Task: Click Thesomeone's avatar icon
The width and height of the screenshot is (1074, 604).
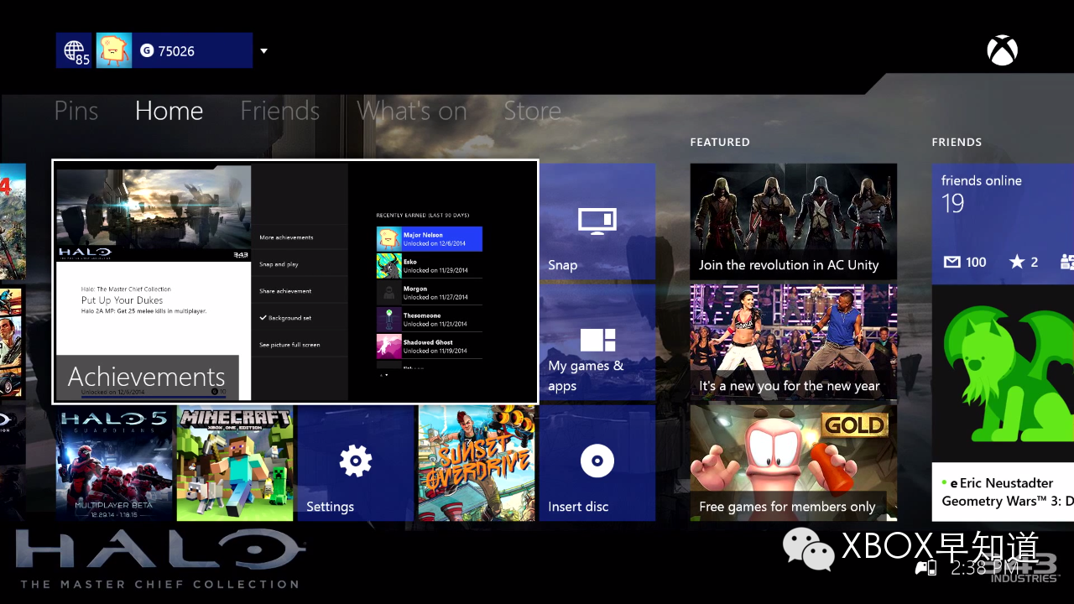Action: coord(388,320)
